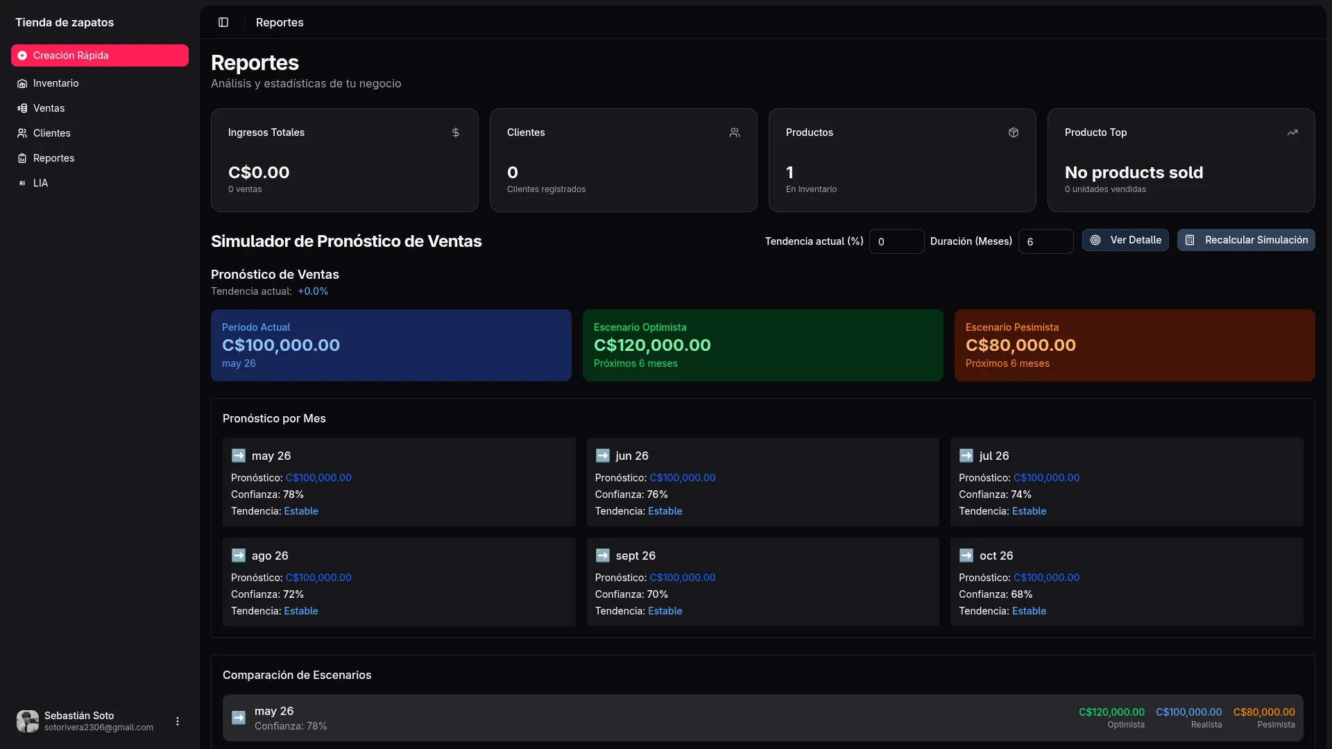
Task: Click 'Confianza: 78%' in may 26 forecast card
Action: click(267, 494)
